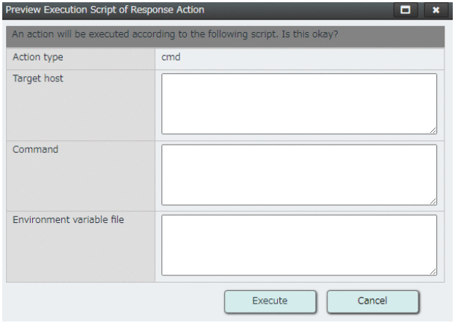Click the Target host field's resize grip
The height and width of the screenshot is (323, 455).
click(433, 130)
